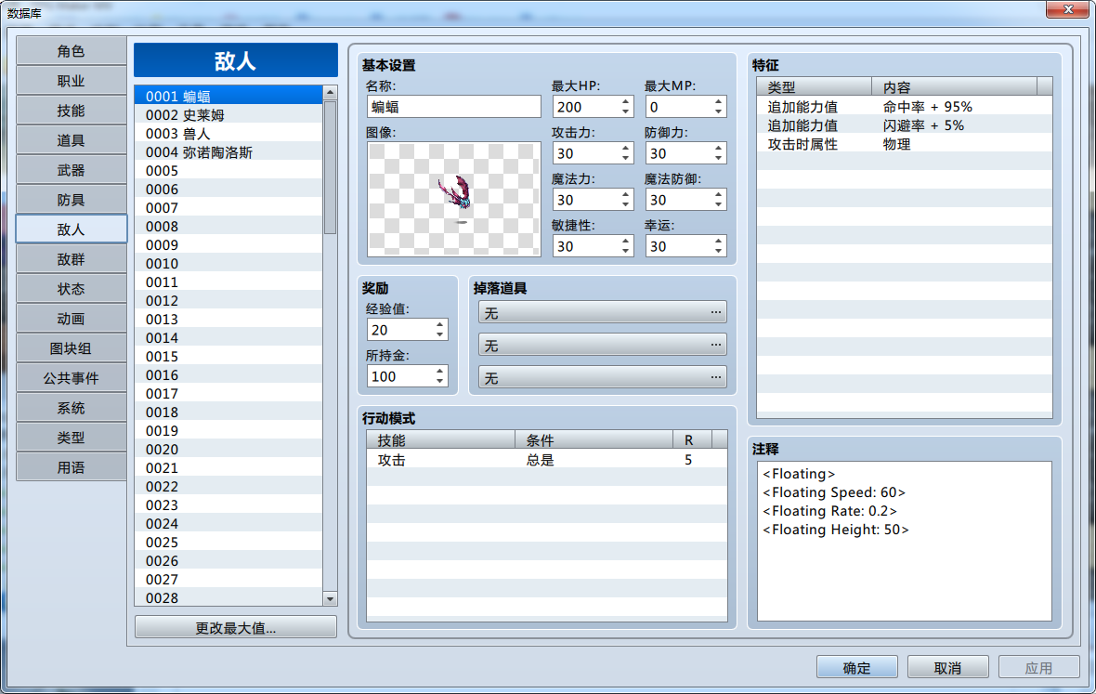1096x694 pixels.
Task: Close the 数据库 window
Action: pos(1068,9)
